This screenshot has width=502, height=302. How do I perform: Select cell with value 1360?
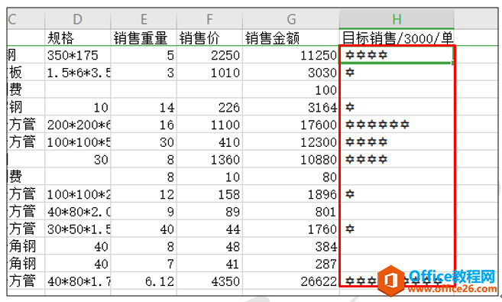(x=209, y=160)
